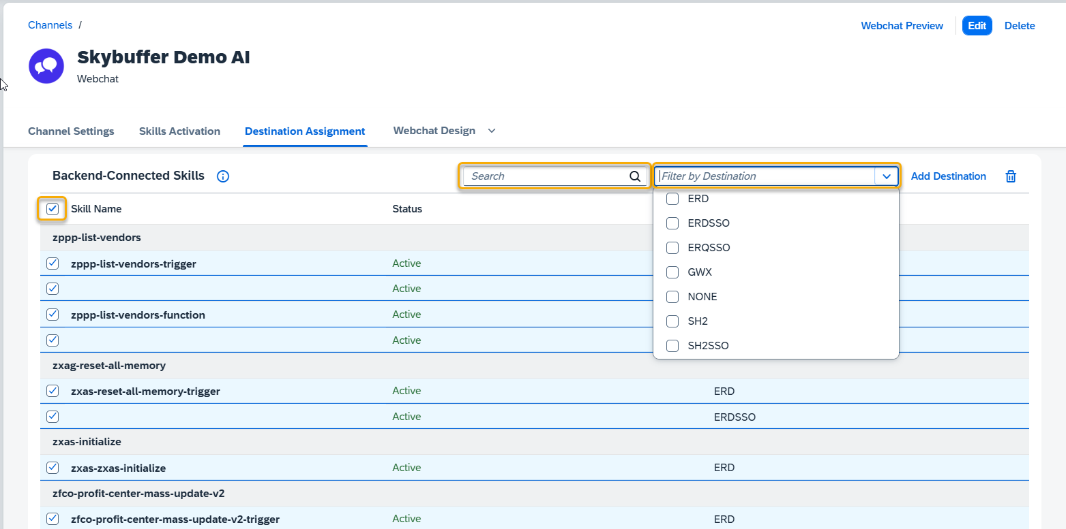Viewport: 1066px width, 529px height.
Task: Click ERD destination of zxas-reset-all-memory-trigger
Action: click(x=724, y=391)
